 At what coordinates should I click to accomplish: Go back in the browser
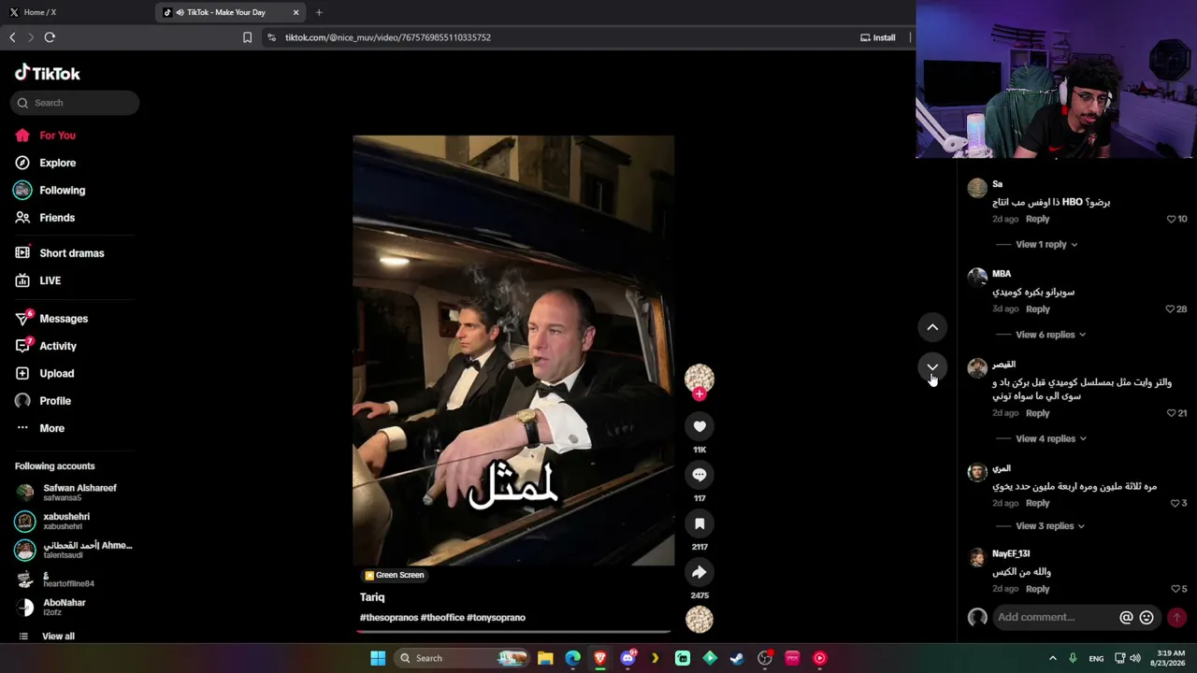pyautogui.click(x=12, y=37)
